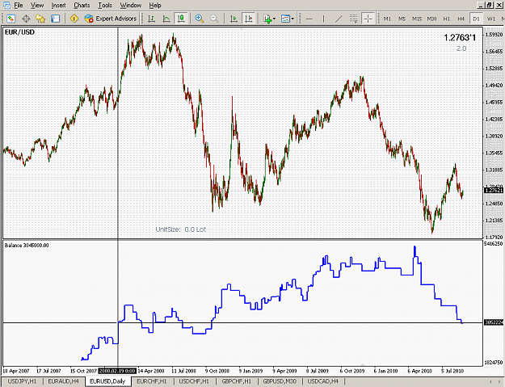Switch to the USDCHF,H1 chart tab
This screenshot has width=505, height=387.
194,381
